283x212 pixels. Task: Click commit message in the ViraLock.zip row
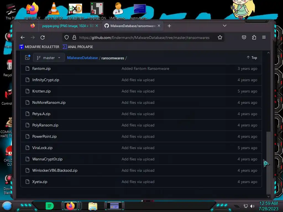tap(138, 148)
